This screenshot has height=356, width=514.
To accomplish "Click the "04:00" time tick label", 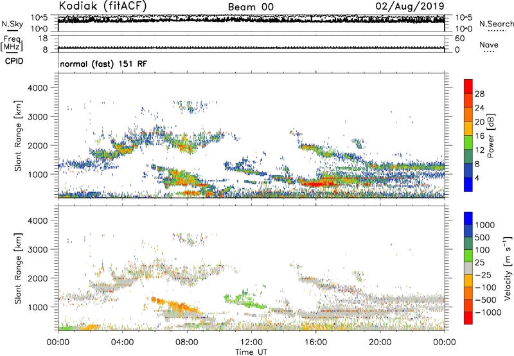I will click(x=122, y=343).
